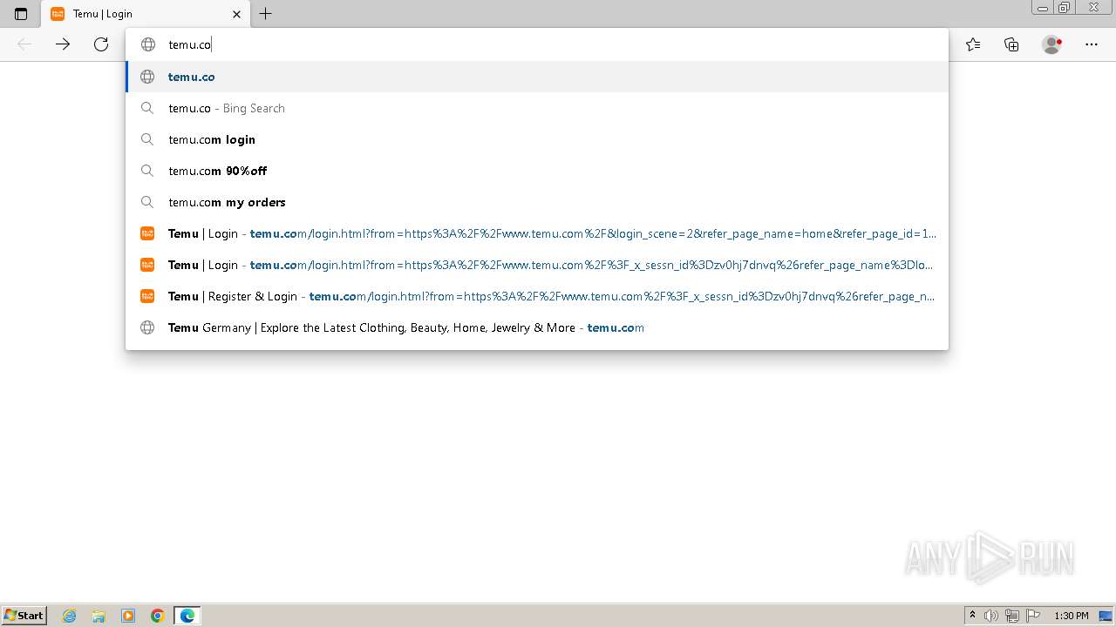Open Temu Login history entry with login_scene=2
The width and height of the screenshot is (1116, 627).
coord(536,233)
